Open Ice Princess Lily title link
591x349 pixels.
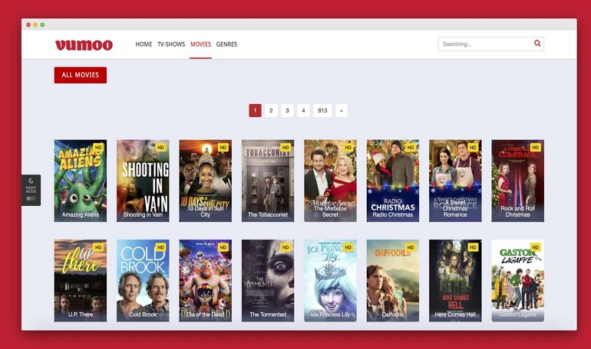coord(330,315)
